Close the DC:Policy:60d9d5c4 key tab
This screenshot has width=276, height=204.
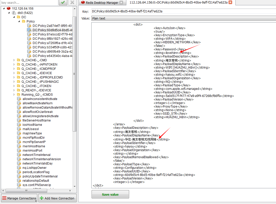(x=230, y=2)
